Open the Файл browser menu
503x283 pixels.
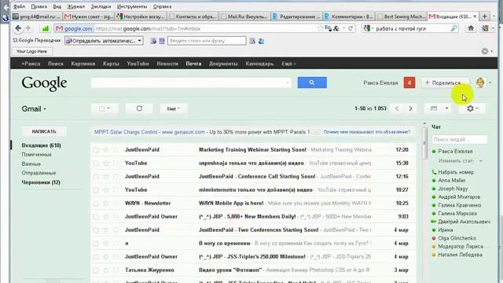[19, 6]
